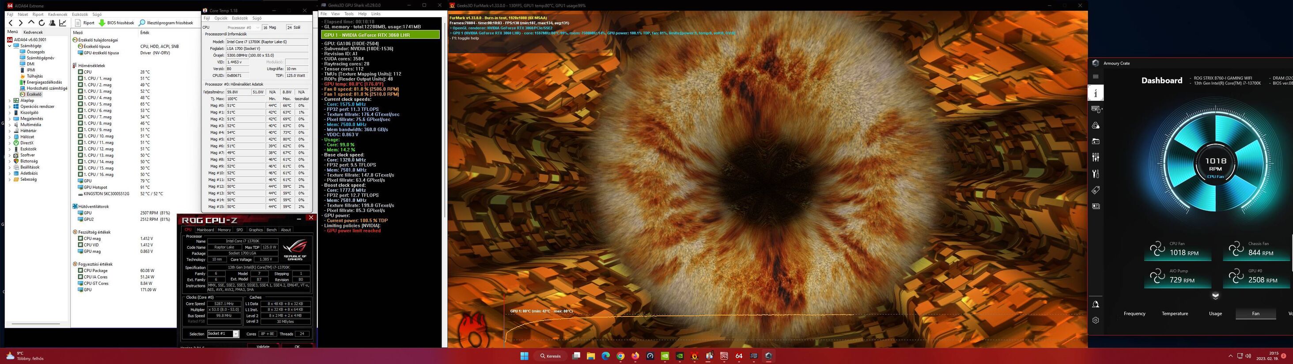1293x364 pixels.
Task: Switch to Mainboard tab in ROG CPU-Z
Action: point(205,230)
